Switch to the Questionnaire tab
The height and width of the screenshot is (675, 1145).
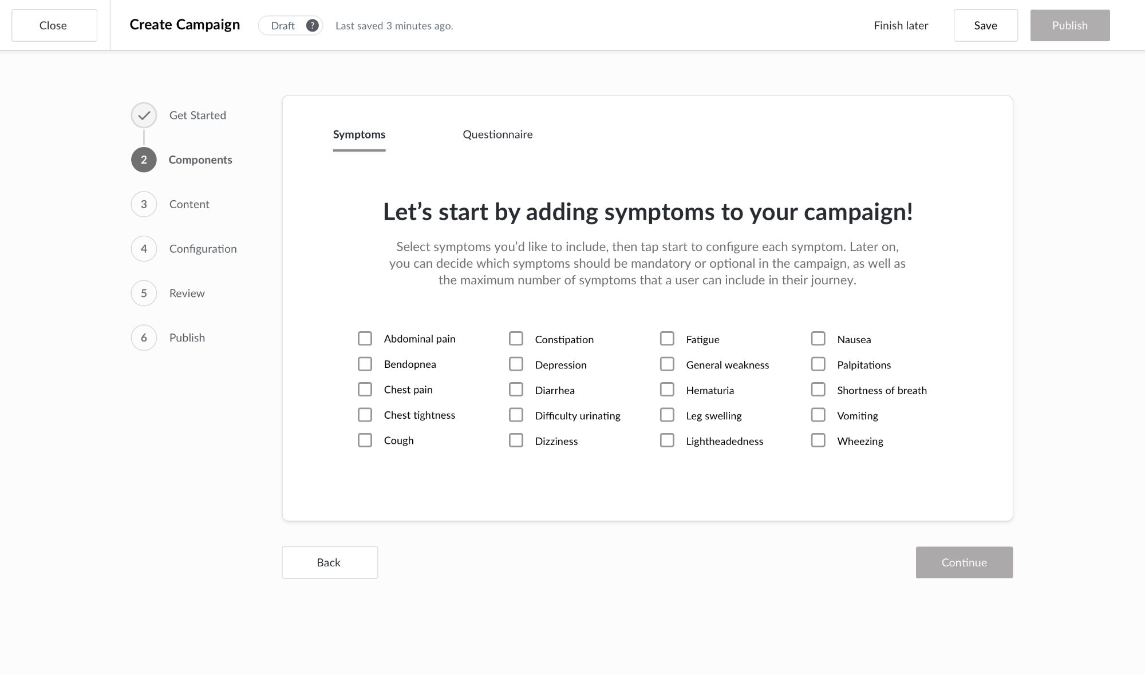[498, 134]
